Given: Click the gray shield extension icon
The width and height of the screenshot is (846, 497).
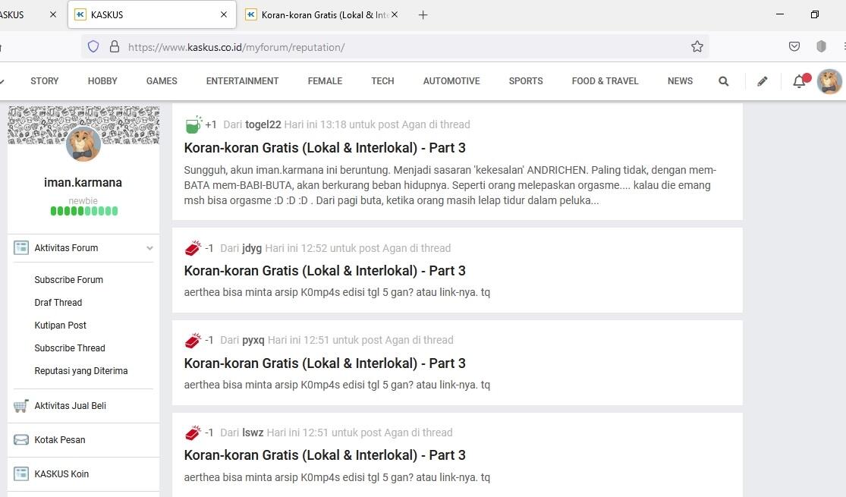Looking at the screenshot, I should 821,47.
